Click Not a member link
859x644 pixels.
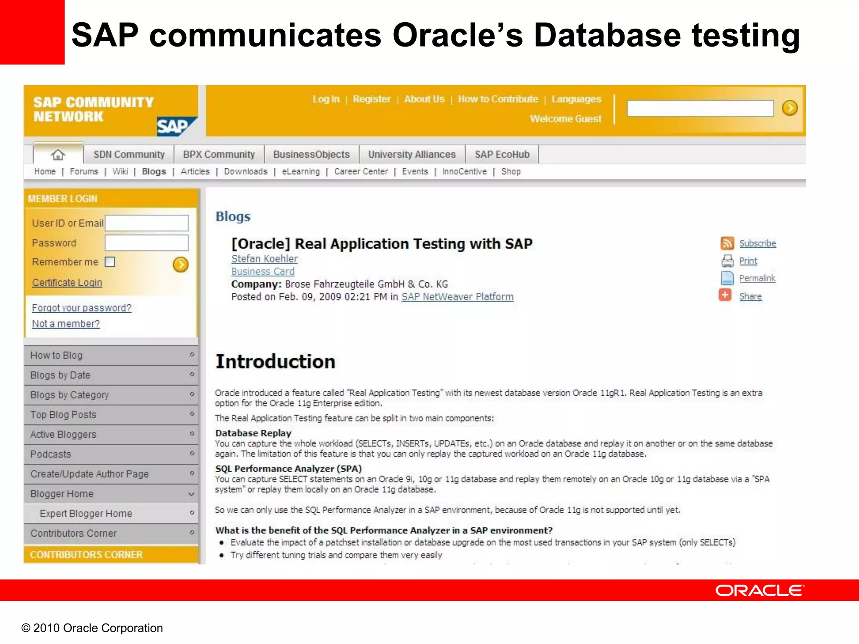66,324
